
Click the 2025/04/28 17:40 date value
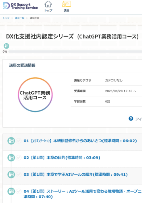tap(121, 91)
